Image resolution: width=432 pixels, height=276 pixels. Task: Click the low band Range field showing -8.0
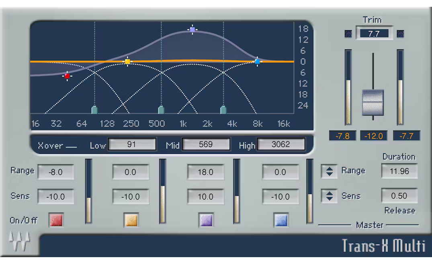[56, 172]
